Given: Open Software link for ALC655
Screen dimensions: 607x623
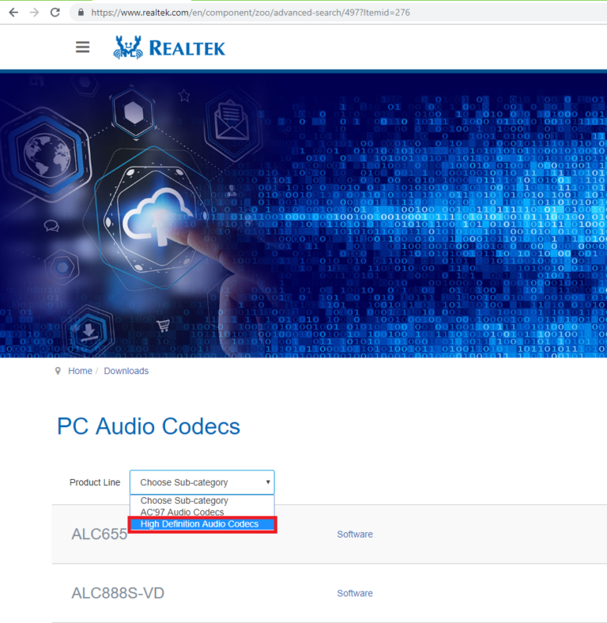Looking at the screenshot, I should click(355, 534).
